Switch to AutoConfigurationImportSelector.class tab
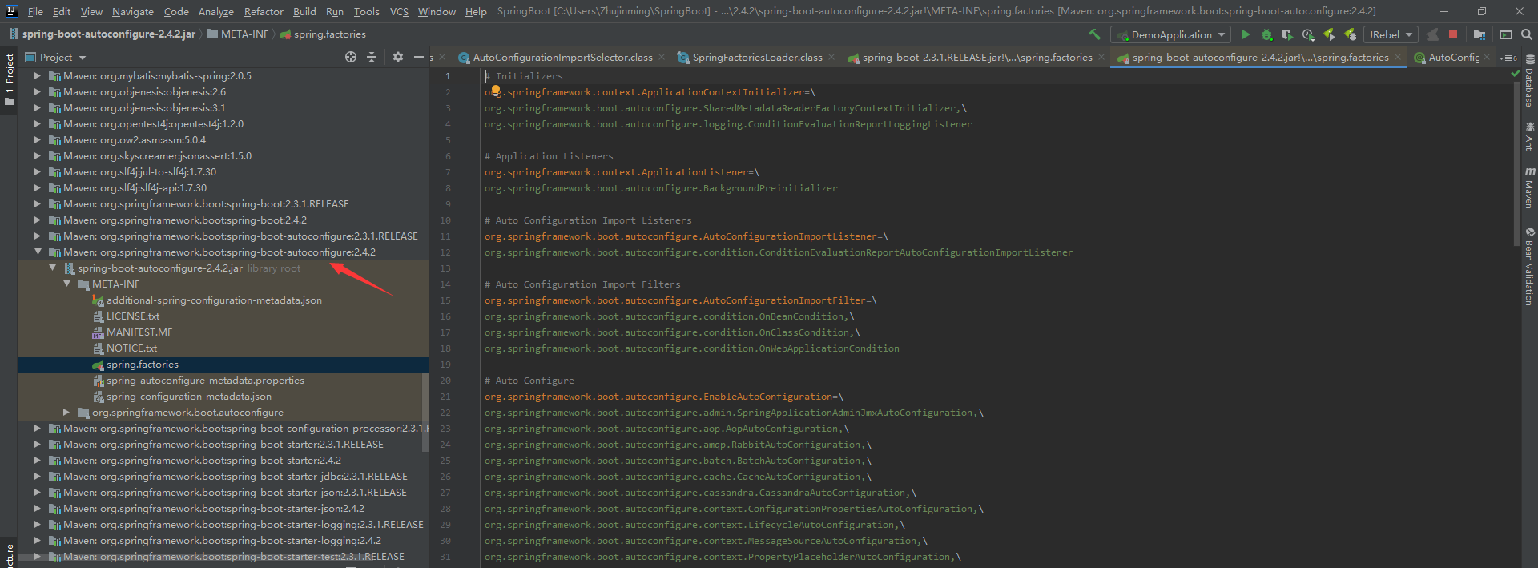The width and height of the screenshot is (1538, 568). (x=562, y=57)
